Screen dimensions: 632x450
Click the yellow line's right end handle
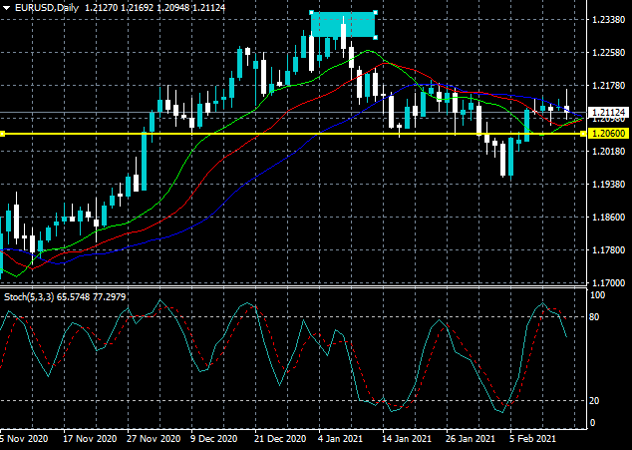coord(583,134)
